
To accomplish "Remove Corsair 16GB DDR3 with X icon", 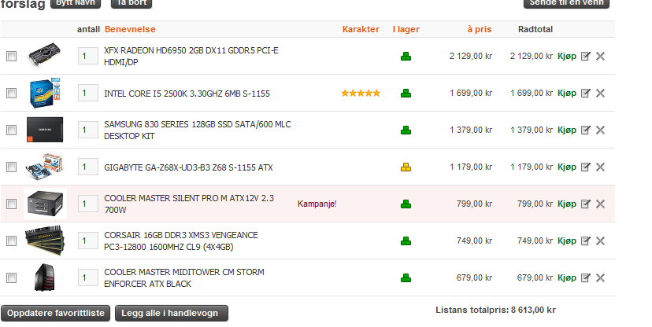I will click(x=600, y=241).
